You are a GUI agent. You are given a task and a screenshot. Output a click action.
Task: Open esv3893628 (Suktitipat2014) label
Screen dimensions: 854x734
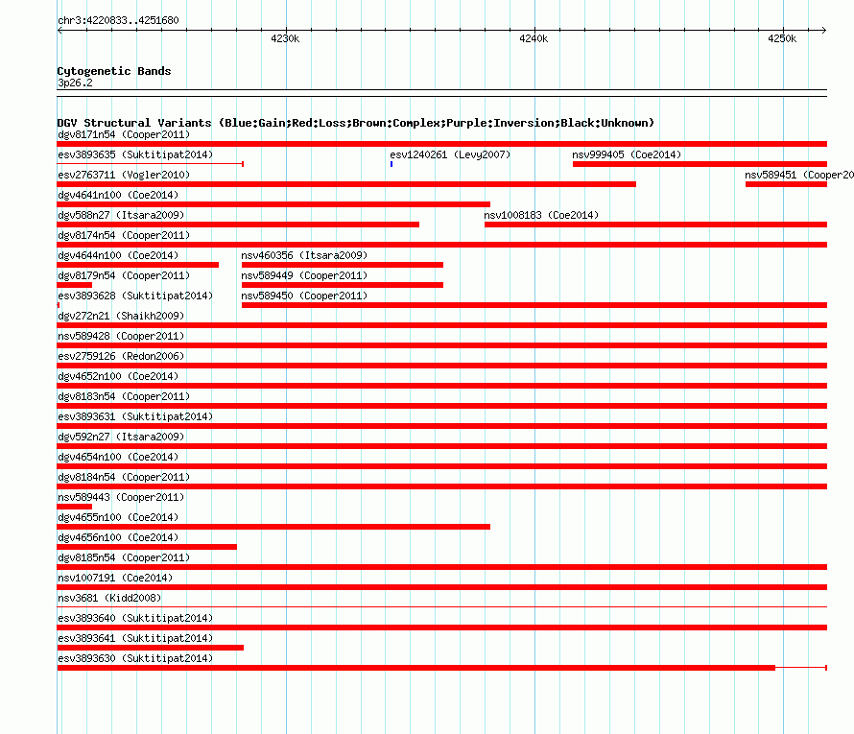point(135,296)
